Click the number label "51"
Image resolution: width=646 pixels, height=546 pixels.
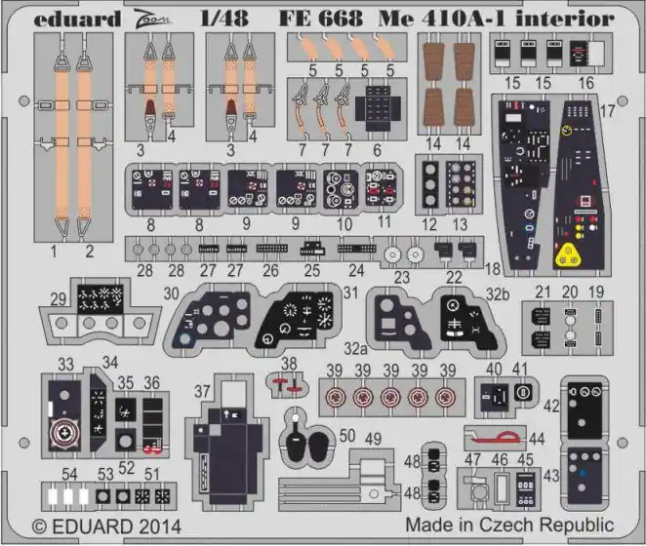point(151,475)
